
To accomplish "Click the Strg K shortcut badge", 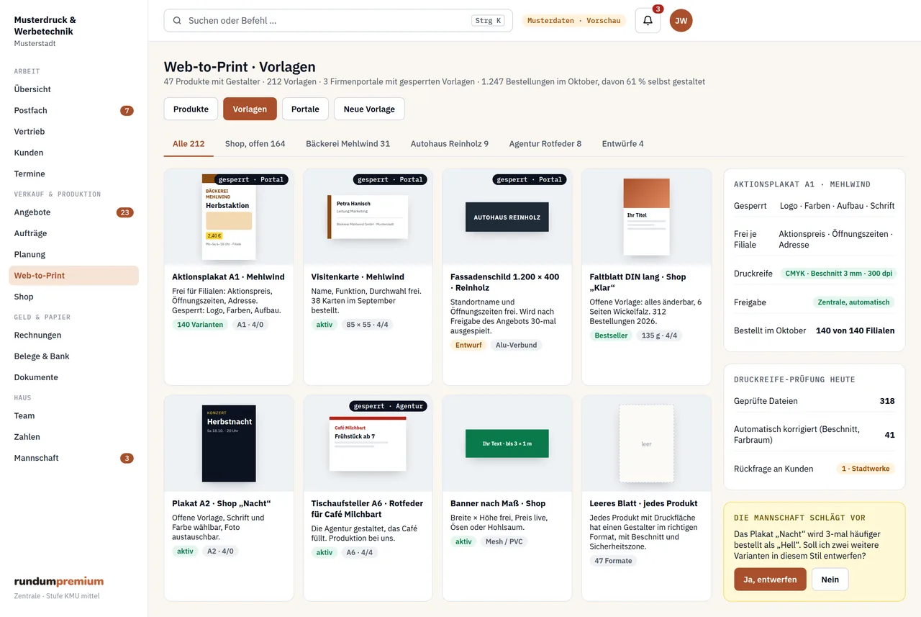I will pos(489,21).
